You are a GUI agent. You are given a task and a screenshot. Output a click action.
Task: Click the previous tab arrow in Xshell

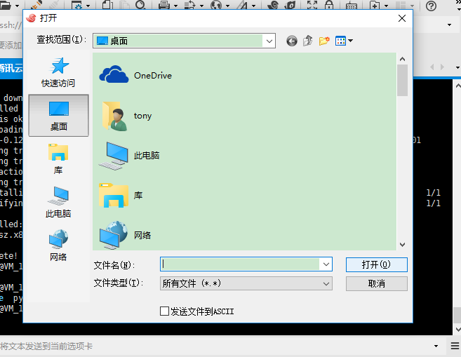pyautogui.click(x=432, y=67)
